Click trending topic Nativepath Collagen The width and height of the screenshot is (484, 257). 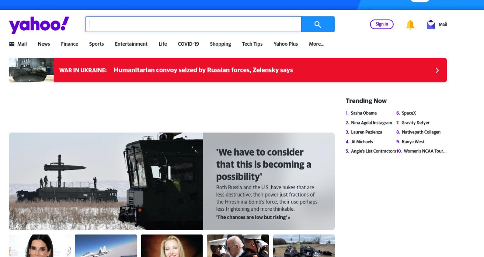(x=421, y=132)
